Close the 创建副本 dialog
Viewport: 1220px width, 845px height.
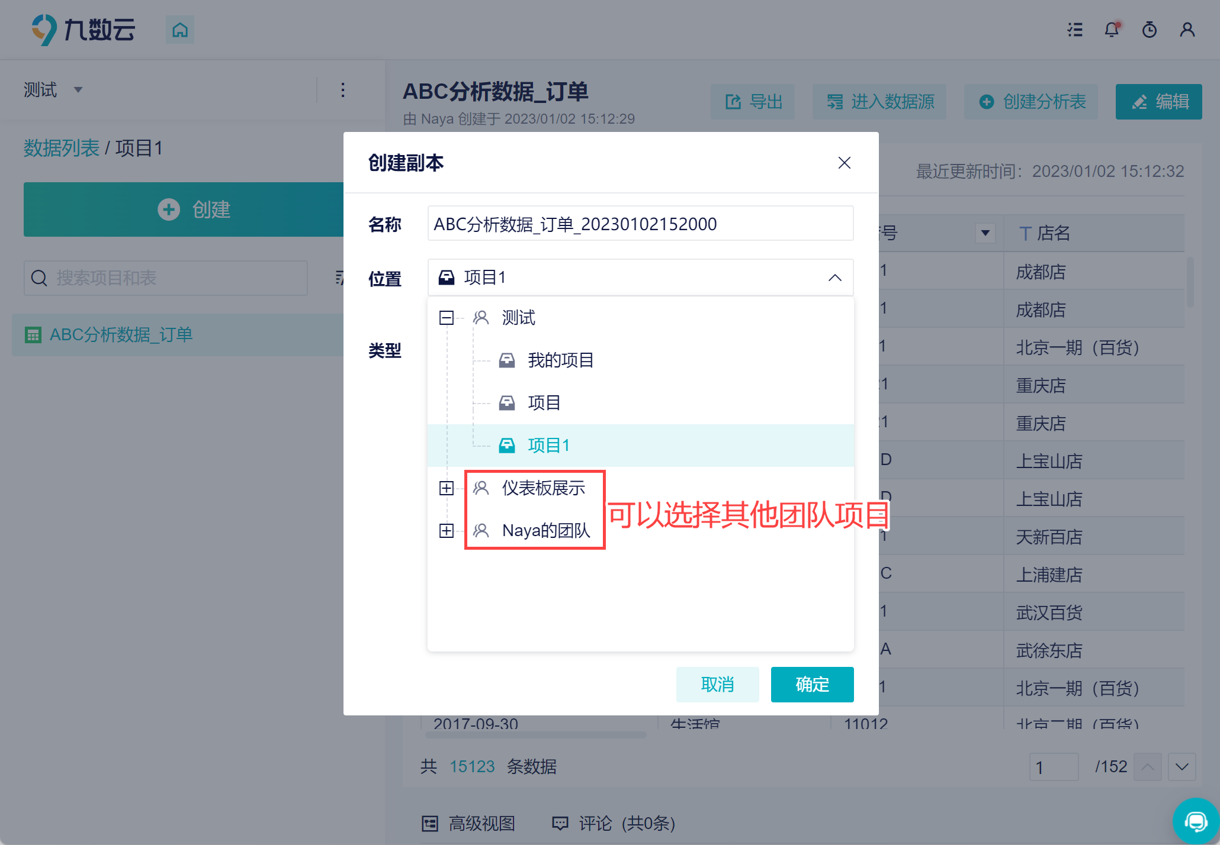coord(844,163)
